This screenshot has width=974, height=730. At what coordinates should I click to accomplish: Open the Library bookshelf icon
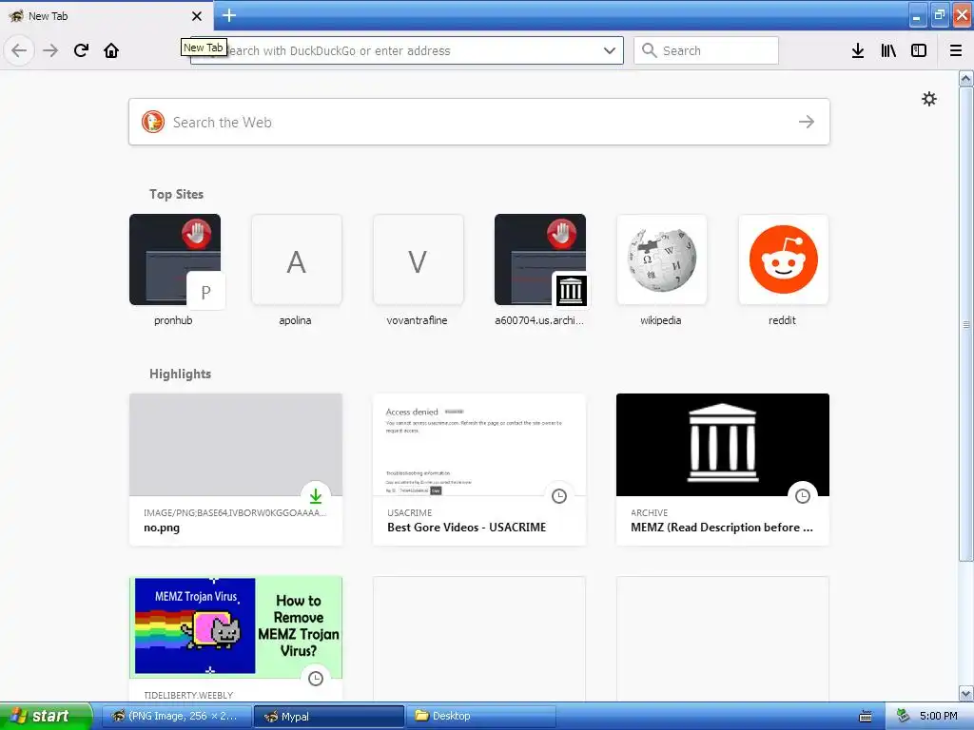888,50
